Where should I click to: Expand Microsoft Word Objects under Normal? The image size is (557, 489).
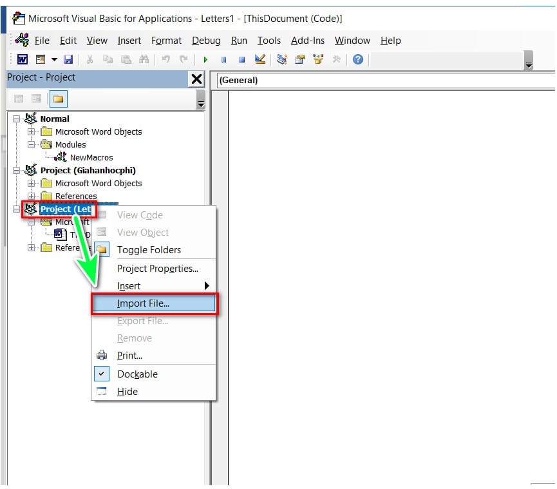(32, 131)
